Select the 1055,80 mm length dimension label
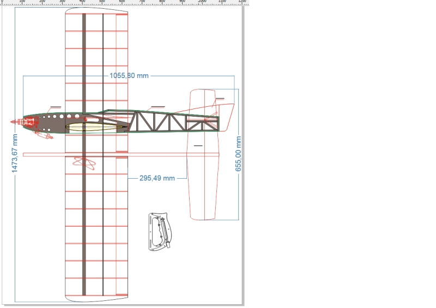The width and height of the screenshot is (436, 308). pos(129,76)
